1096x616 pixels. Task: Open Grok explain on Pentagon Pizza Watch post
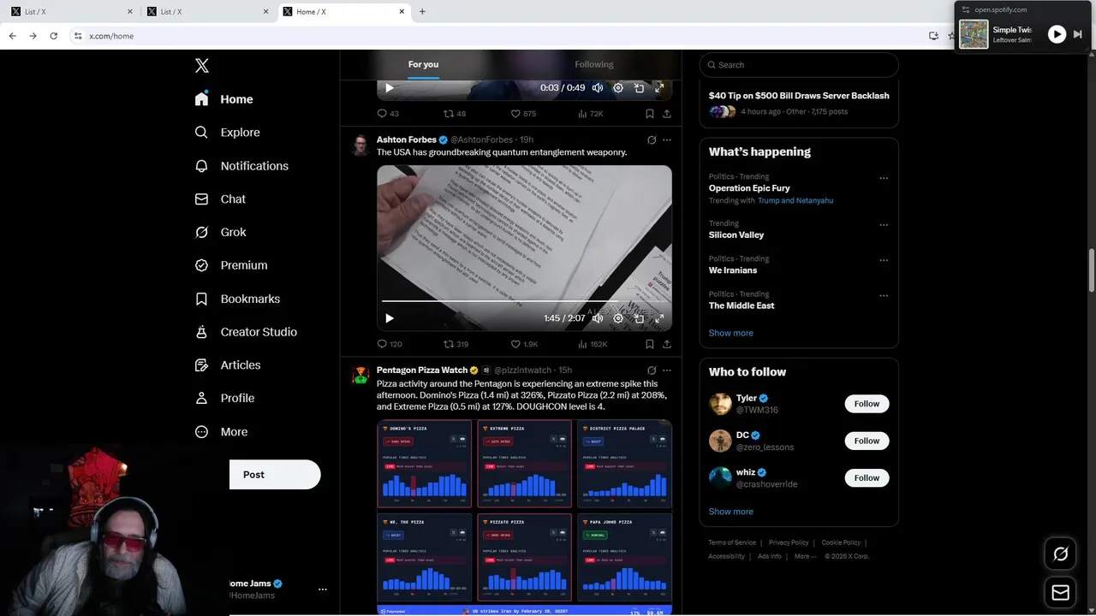click(652, 370)
